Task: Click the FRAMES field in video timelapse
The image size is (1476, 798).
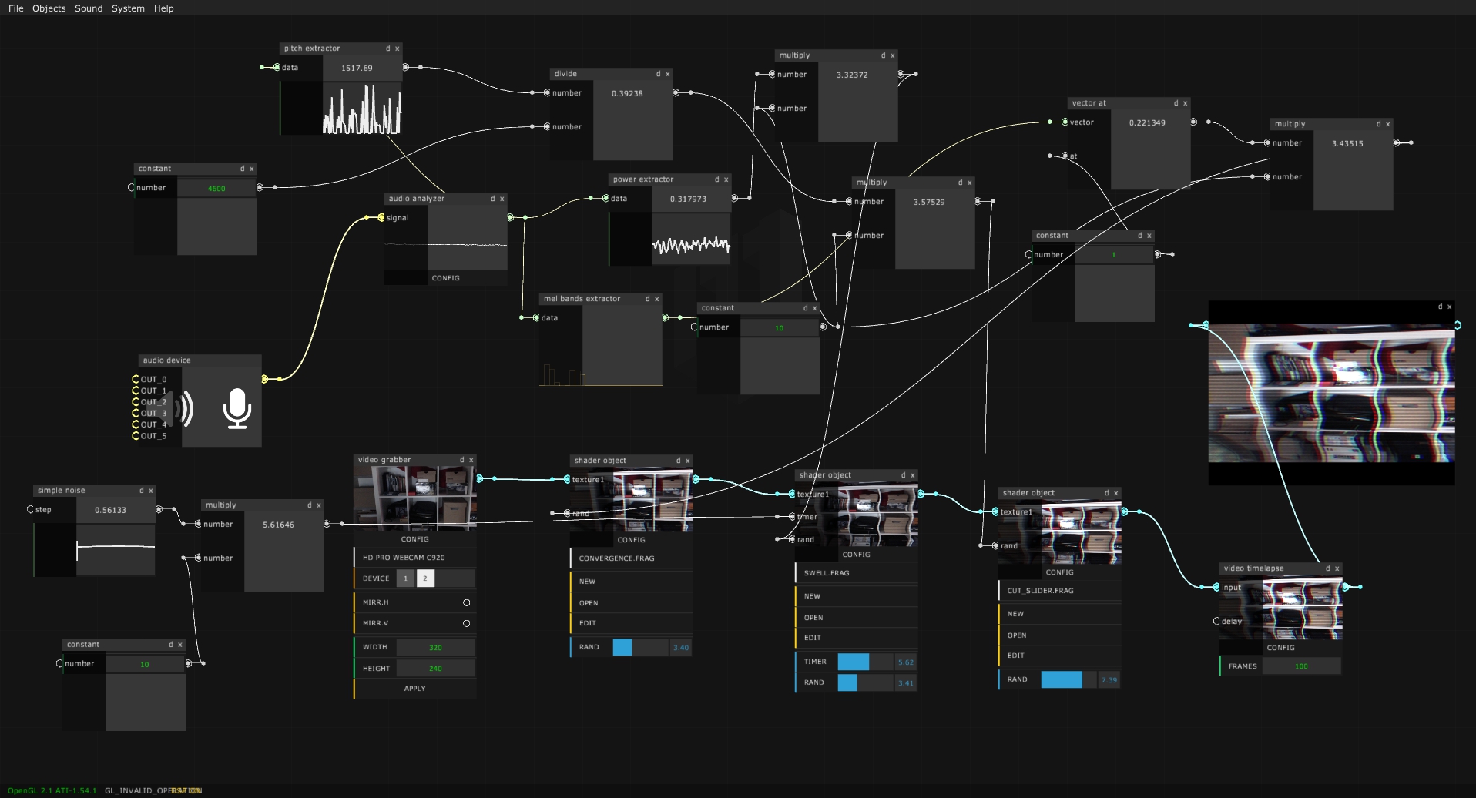Action: click(x=1301, y=666)
